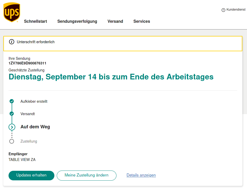This screenshot has height=192, width=247.
Task: Click the Unterschrift erforderlich notice text
Action: (36, 42)
